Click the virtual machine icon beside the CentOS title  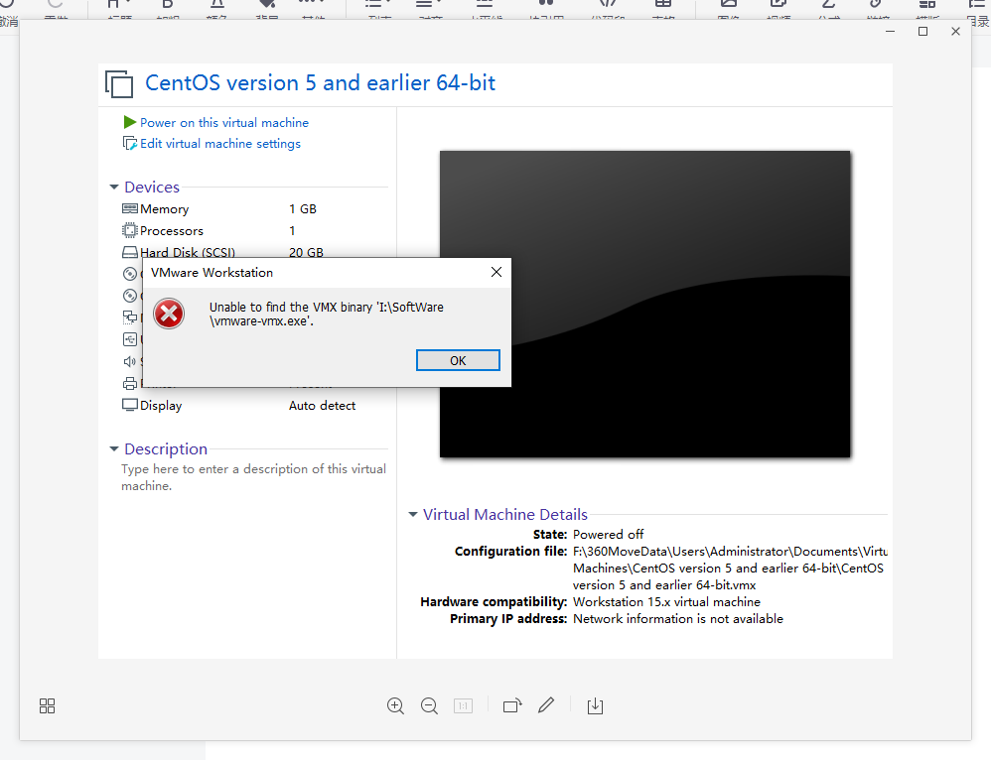[x=119, y=83]
